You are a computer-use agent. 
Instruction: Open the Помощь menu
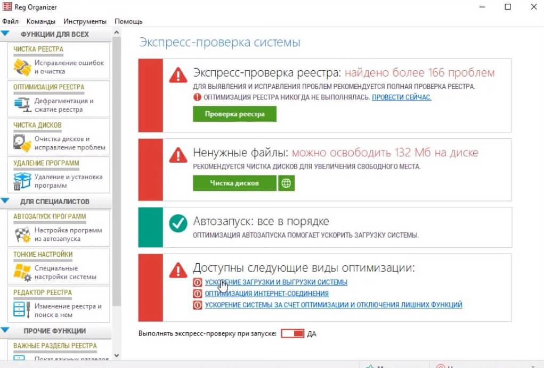(128, 21)
